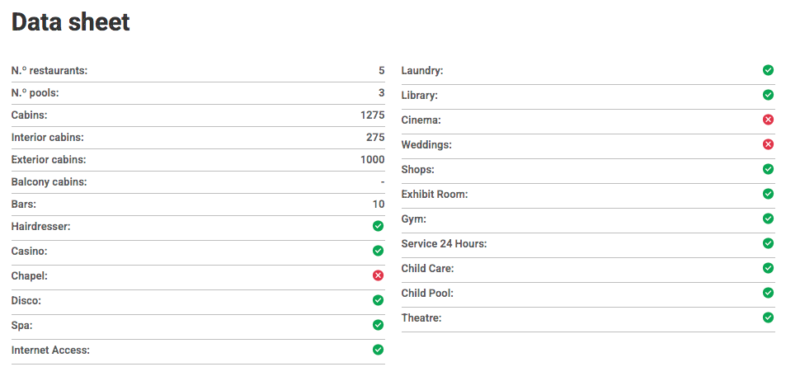Click the green check icon for Casino
Viewport: 786px width, 381px height.
pos(379,251)
